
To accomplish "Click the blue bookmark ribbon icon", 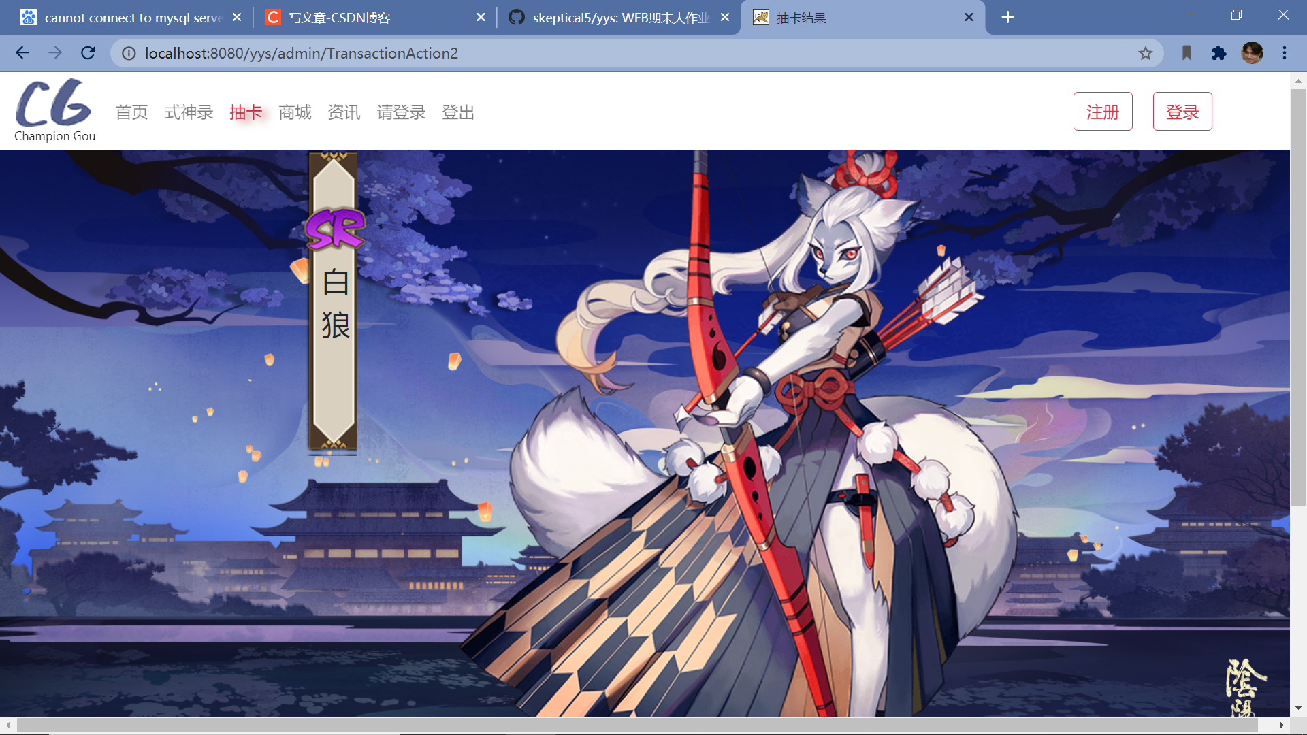I will pos(1187,53).
